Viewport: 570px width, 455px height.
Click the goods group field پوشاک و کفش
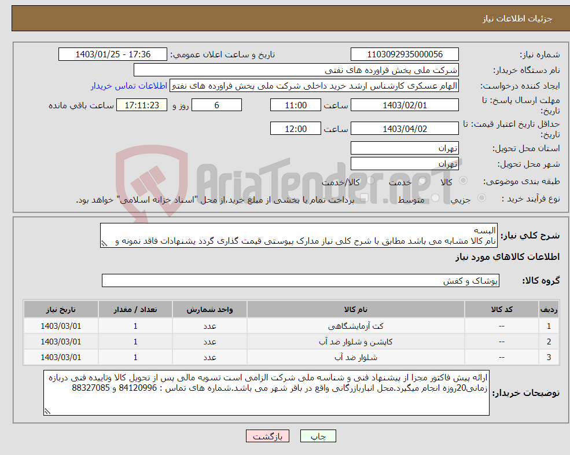click(x=300, y=280)
